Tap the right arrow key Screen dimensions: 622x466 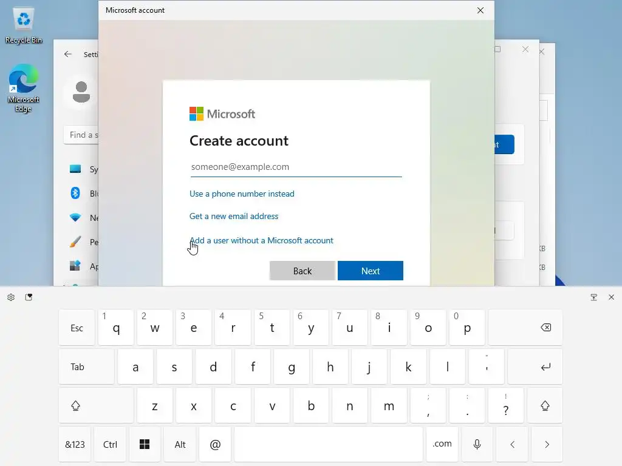[547, 444]
